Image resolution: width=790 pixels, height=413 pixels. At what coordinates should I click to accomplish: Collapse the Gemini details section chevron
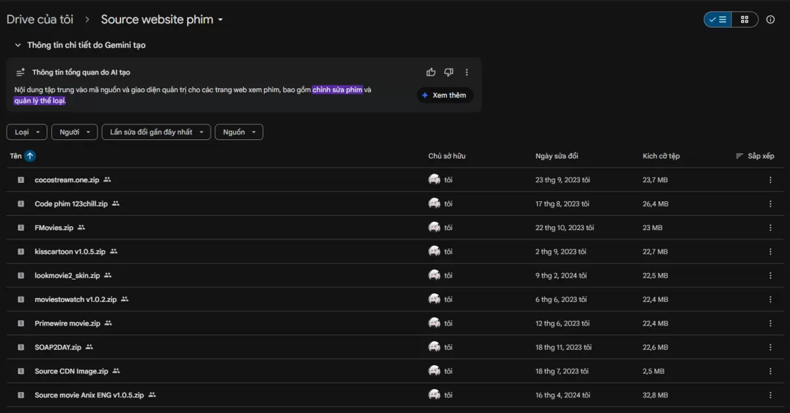point(18,45)
